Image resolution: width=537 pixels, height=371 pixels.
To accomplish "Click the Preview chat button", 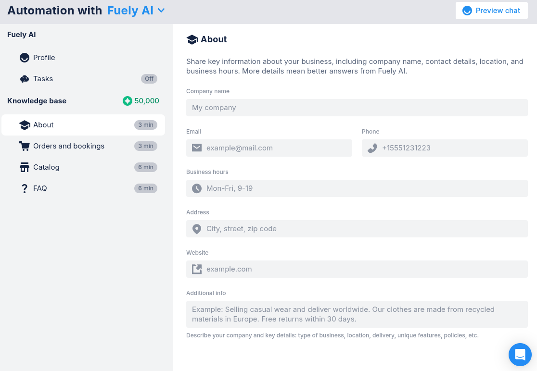I will coord(491,11).
